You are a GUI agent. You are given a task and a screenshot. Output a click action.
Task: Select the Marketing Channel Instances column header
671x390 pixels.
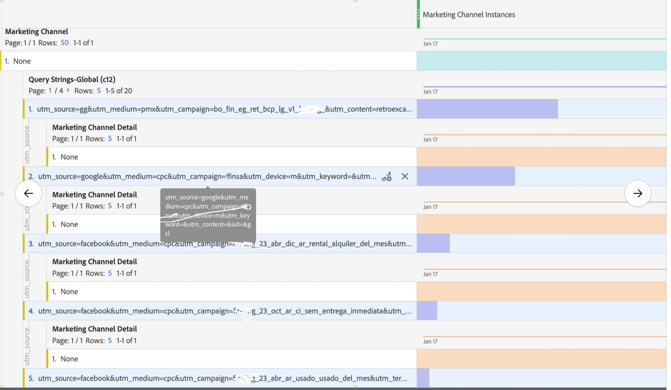point(469,15)
